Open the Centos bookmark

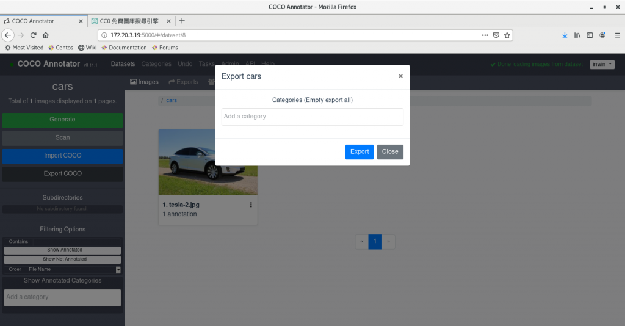[x=60, y=48]
